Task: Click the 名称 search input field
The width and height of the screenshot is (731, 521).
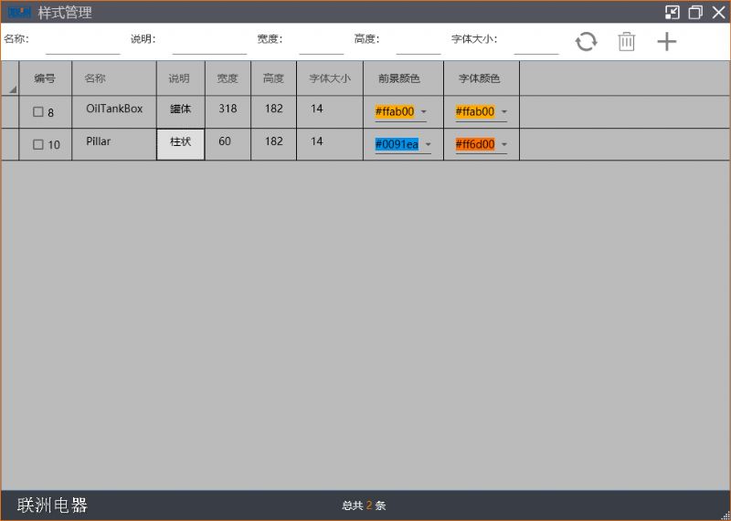Action: pos(82,42)
